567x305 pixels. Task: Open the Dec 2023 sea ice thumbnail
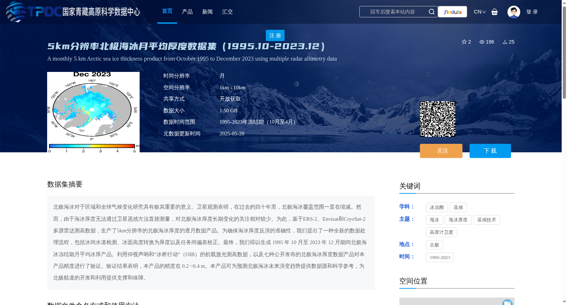click(x=93, y=112)
